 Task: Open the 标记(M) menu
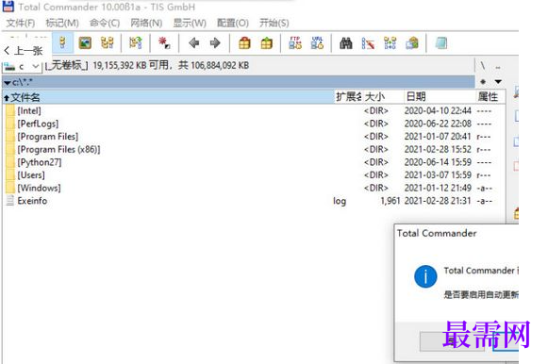point(62,23)
